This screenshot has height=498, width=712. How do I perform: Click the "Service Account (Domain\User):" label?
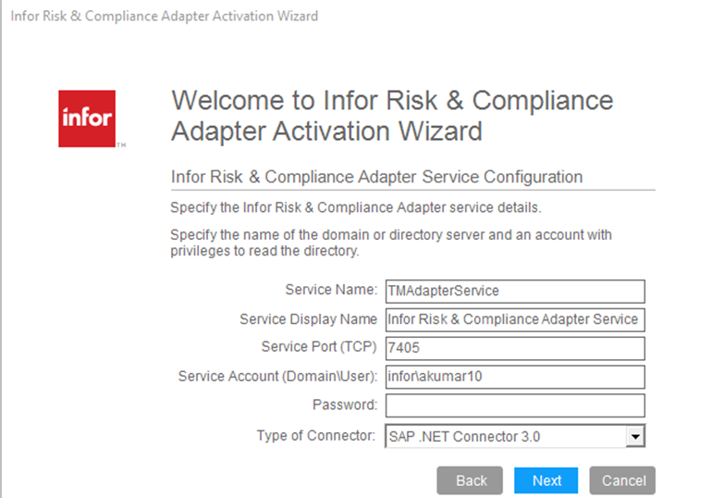pyautogui.click(x=277, y=377)
